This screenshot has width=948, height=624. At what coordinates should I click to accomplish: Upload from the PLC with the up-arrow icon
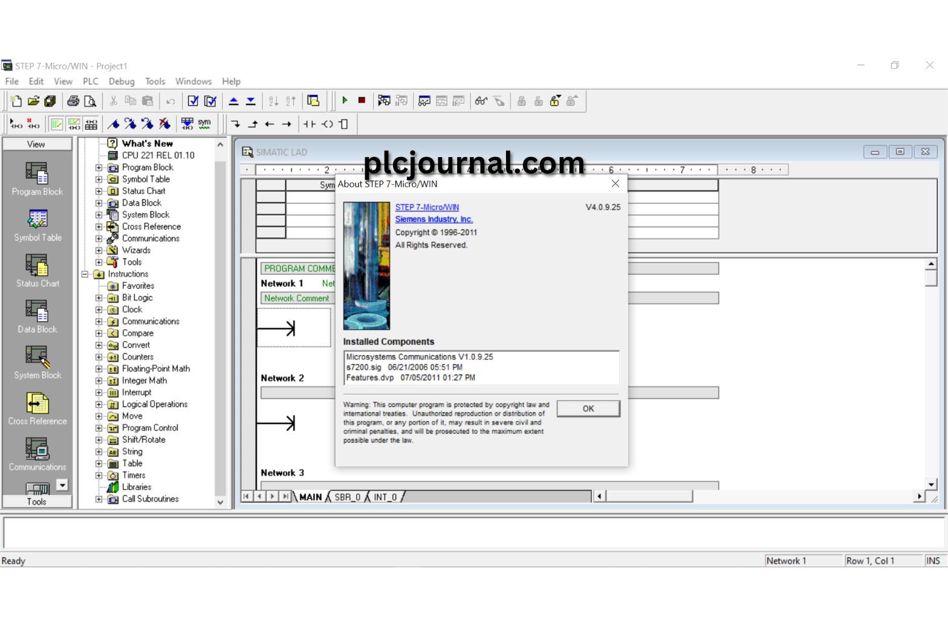[x=233, y=101]
